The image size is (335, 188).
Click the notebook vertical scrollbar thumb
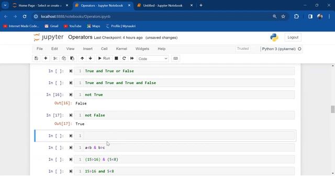point(333,109)
